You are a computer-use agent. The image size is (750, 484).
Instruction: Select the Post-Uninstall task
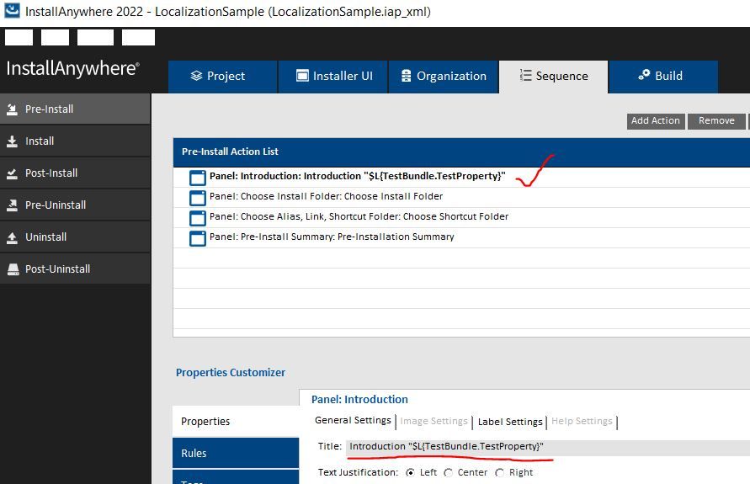pos(75,269)
